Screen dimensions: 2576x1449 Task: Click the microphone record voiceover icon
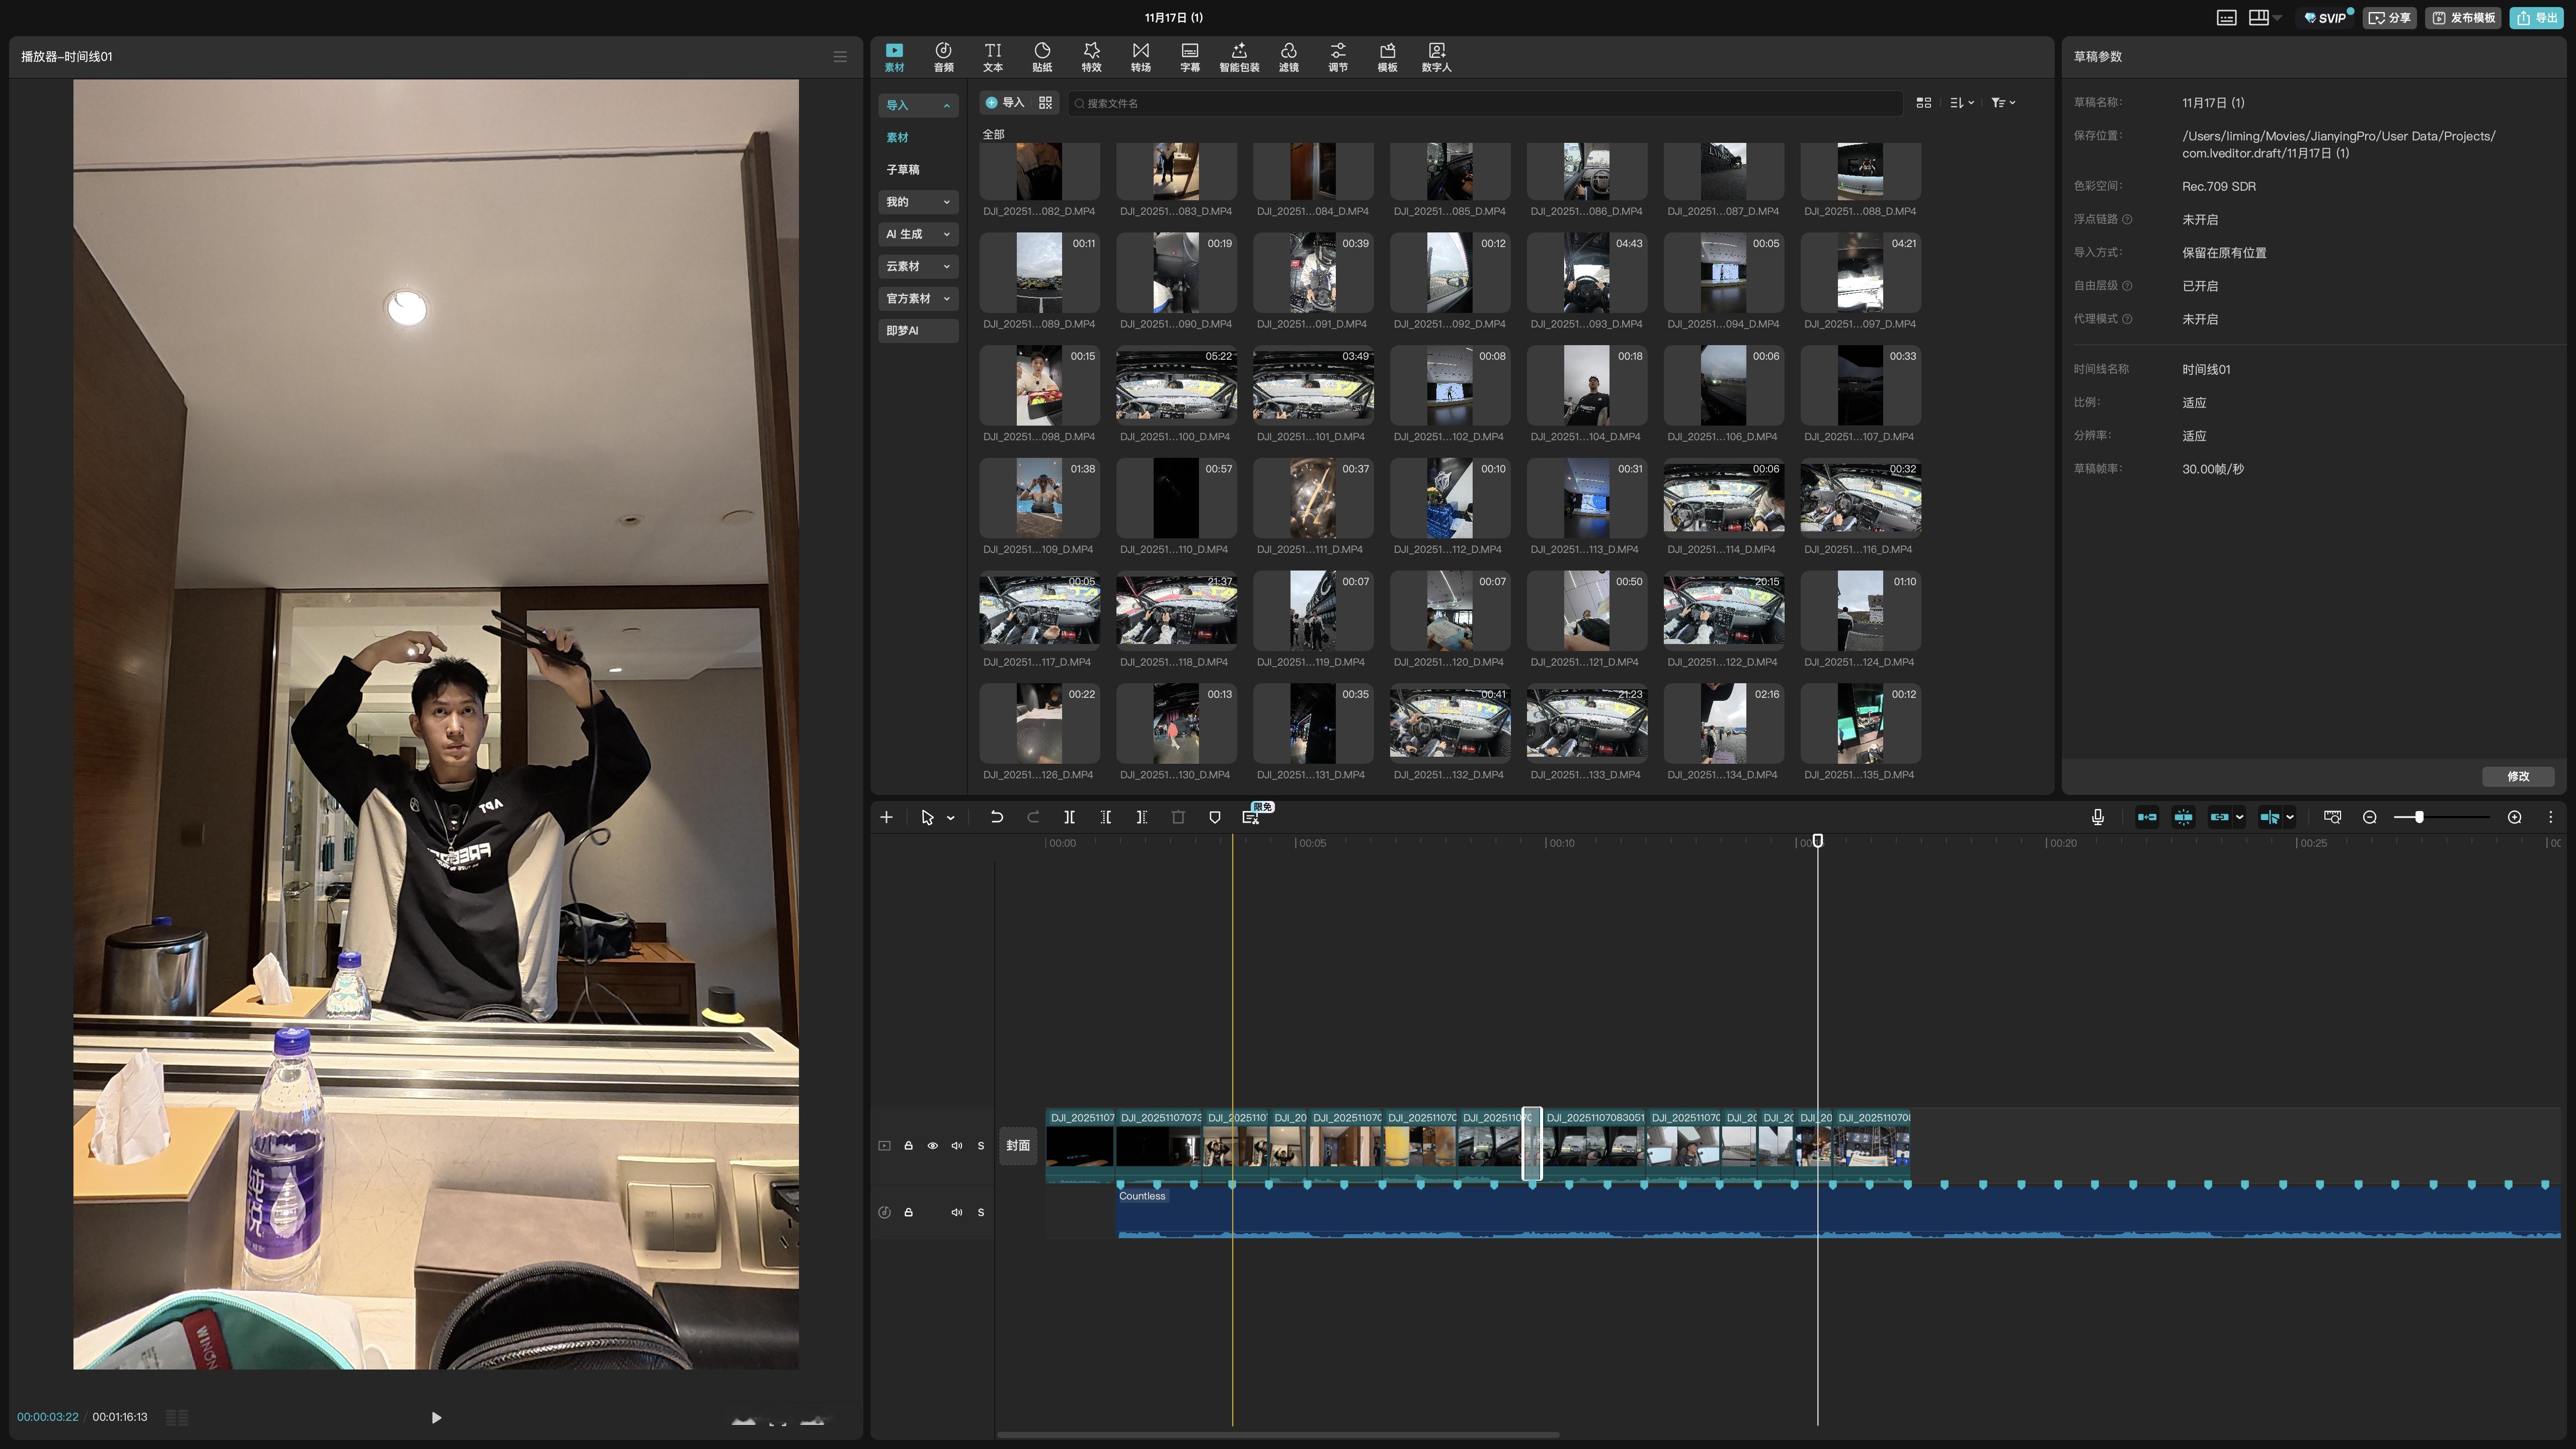(x=2097, y=817)
